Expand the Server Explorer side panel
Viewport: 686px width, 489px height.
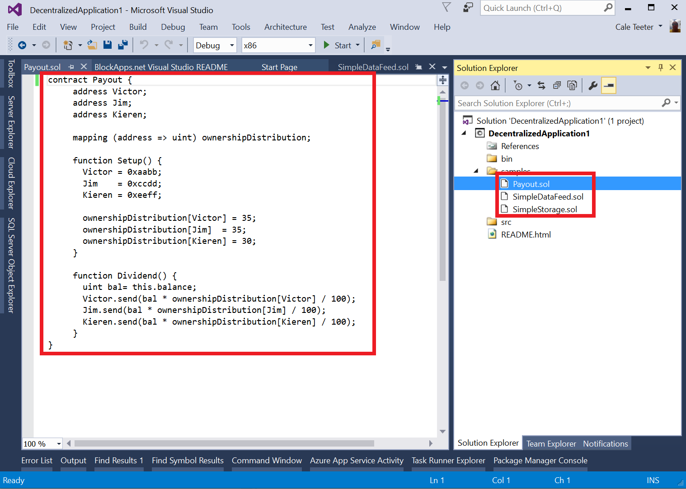click(11, 122)
